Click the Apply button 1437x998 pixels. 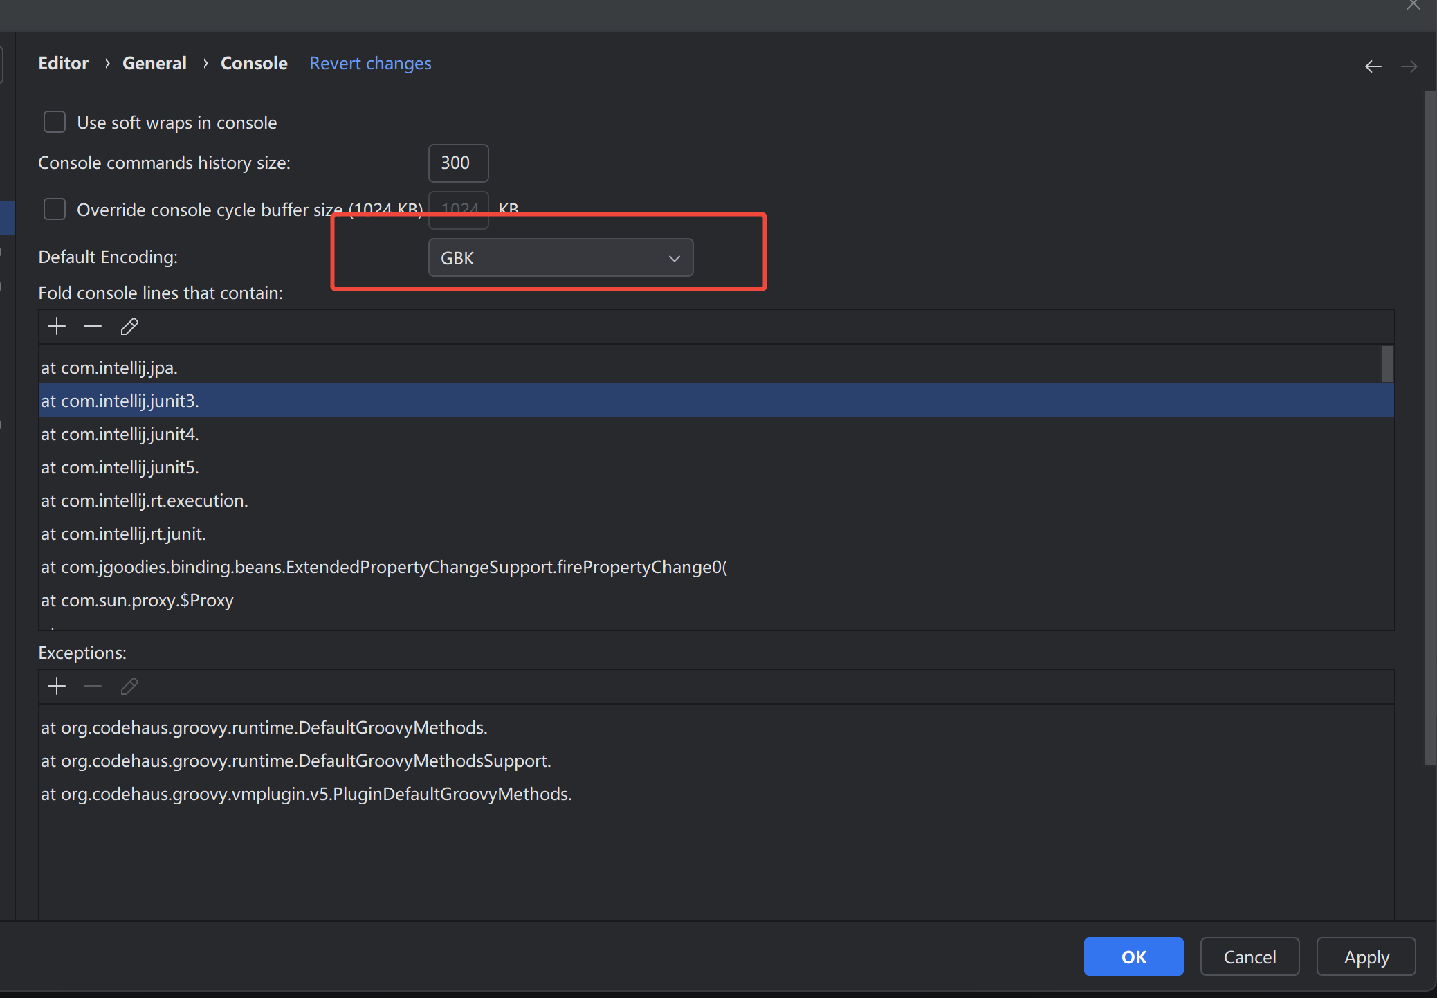[x=1366, y=956]
